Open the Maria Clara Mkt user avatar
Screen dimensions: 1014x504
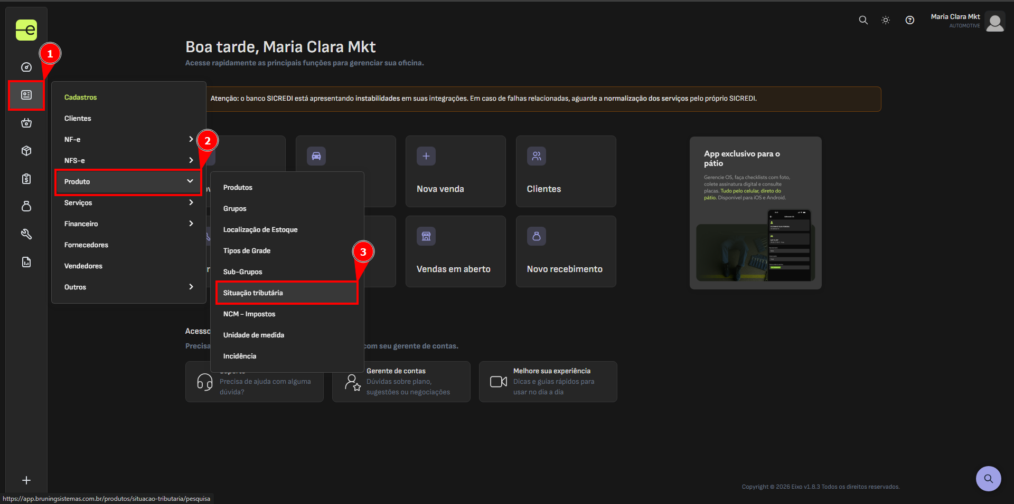995,22
